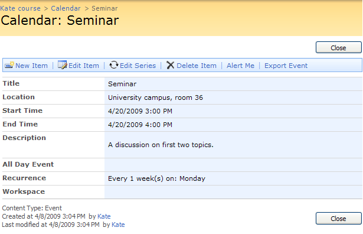Click Export Event in the toolbar
This screenshot has height=234, width=363.
286,66
